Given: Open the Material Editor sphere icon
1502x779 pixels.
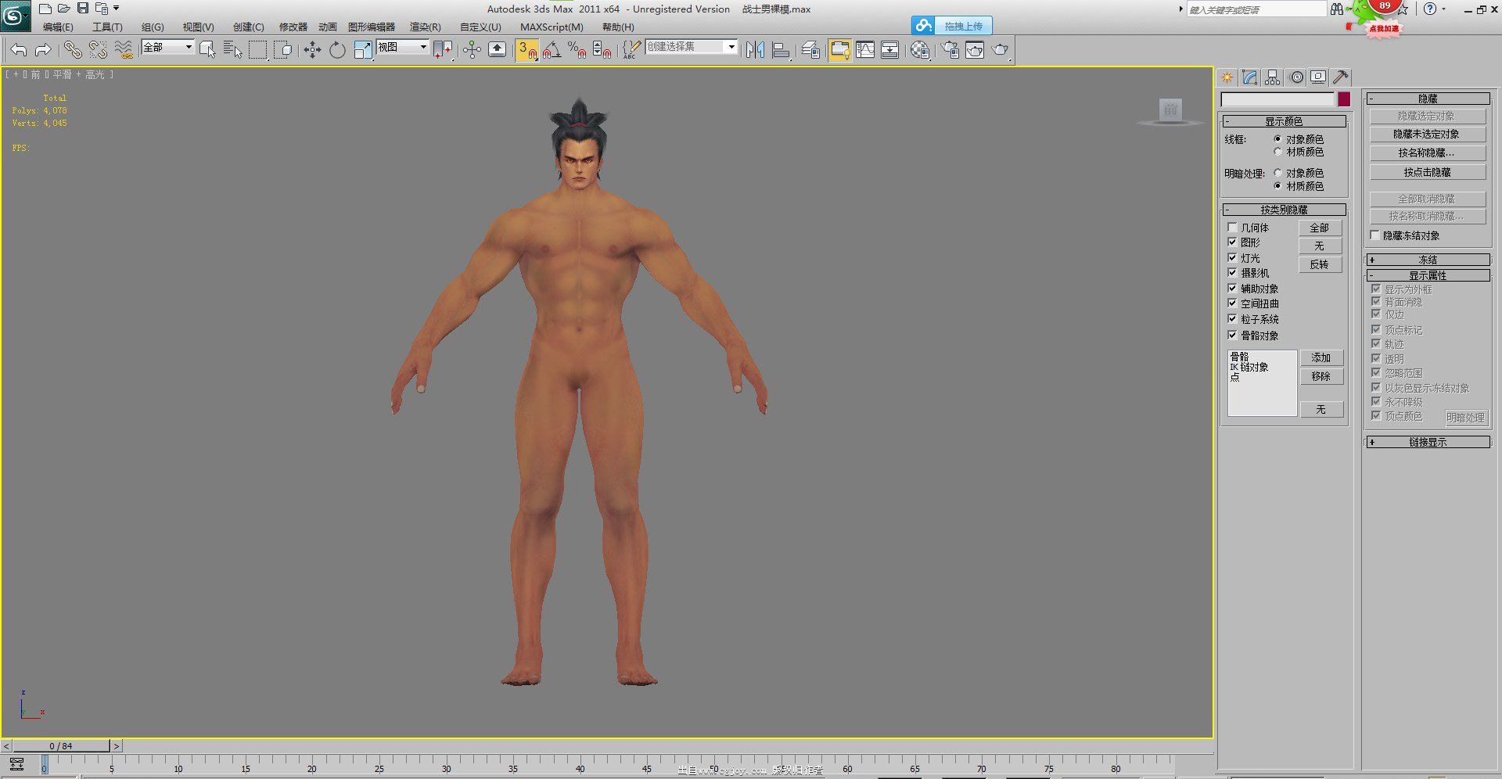Looking at the screenshot, I should [x=920, y=50].
